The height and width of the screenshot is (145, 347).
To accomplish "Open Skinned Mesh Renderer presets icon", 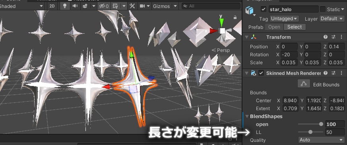I will (333, 73).
